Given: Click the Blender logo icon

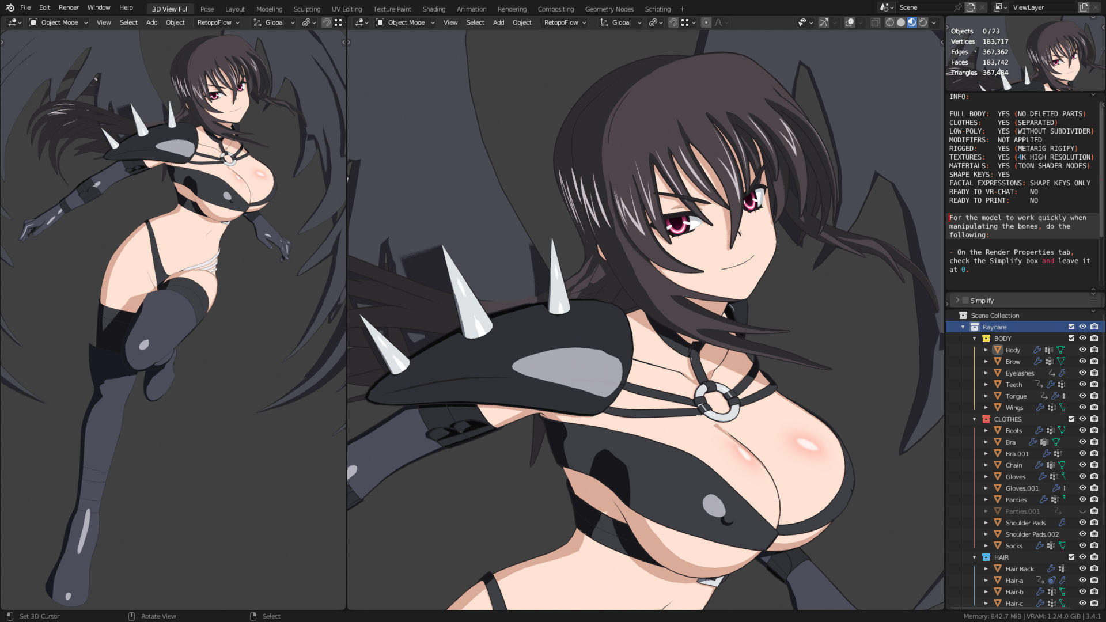Looking at the screenshot, I should [x=10, y=7].
